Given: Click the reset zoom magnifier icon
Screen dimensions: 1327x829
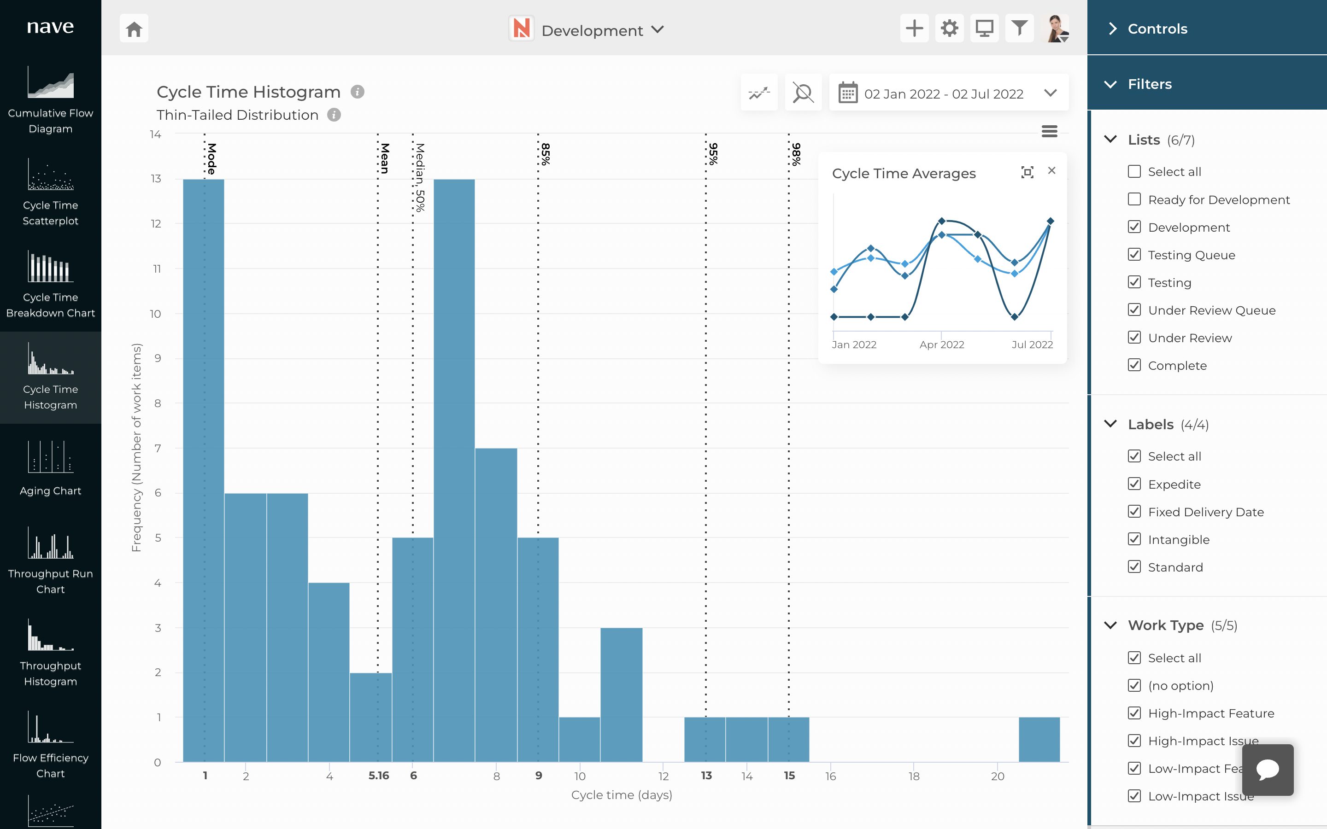Looking at the screenshot, I should coord(803,93).
